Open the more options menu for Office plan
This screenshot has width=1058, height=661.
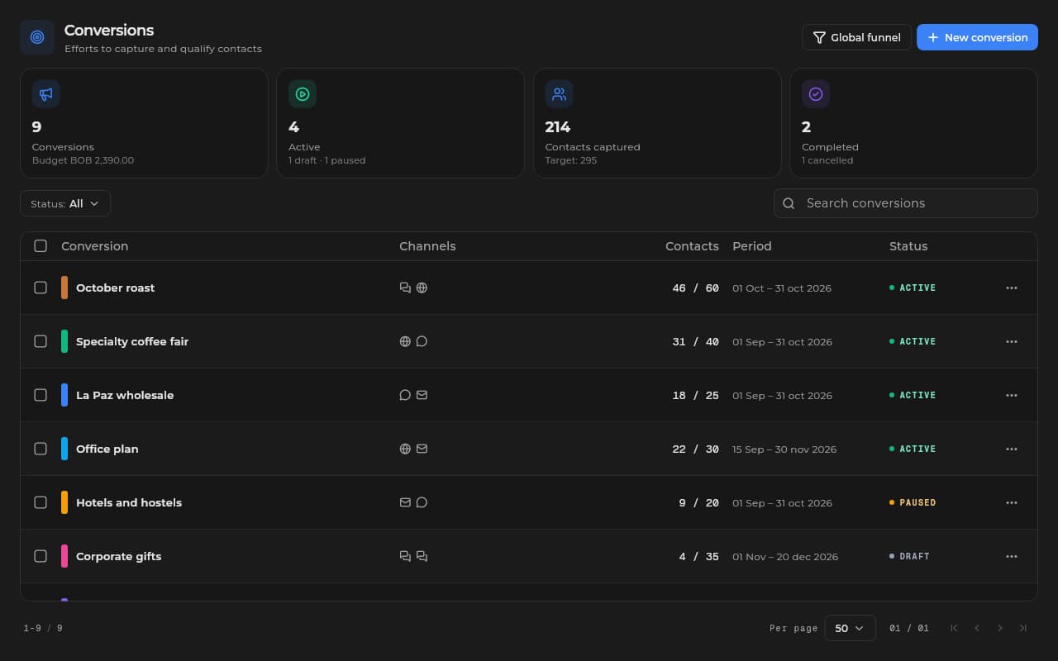click(1012, 449)
